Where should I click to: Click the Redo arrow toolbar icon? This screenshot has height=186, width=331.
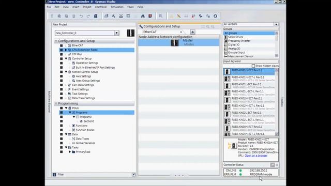coord(88,16)
